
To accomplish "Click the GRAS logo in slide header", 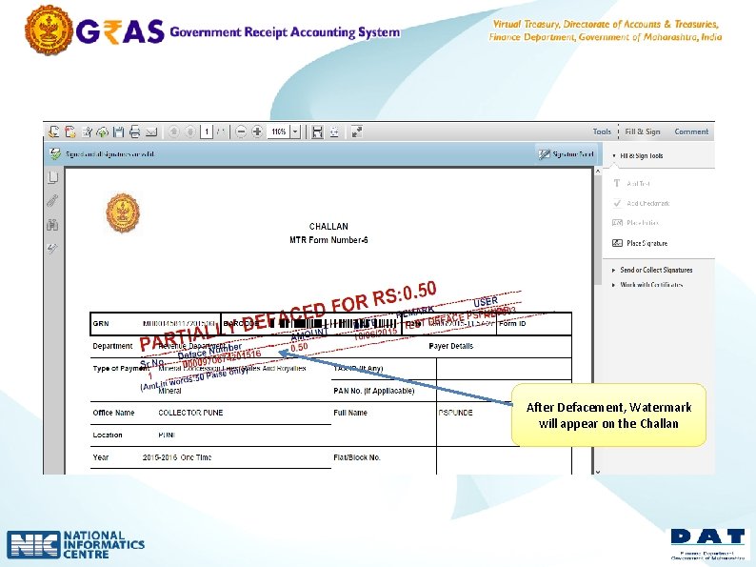I will tap(120, 31).
